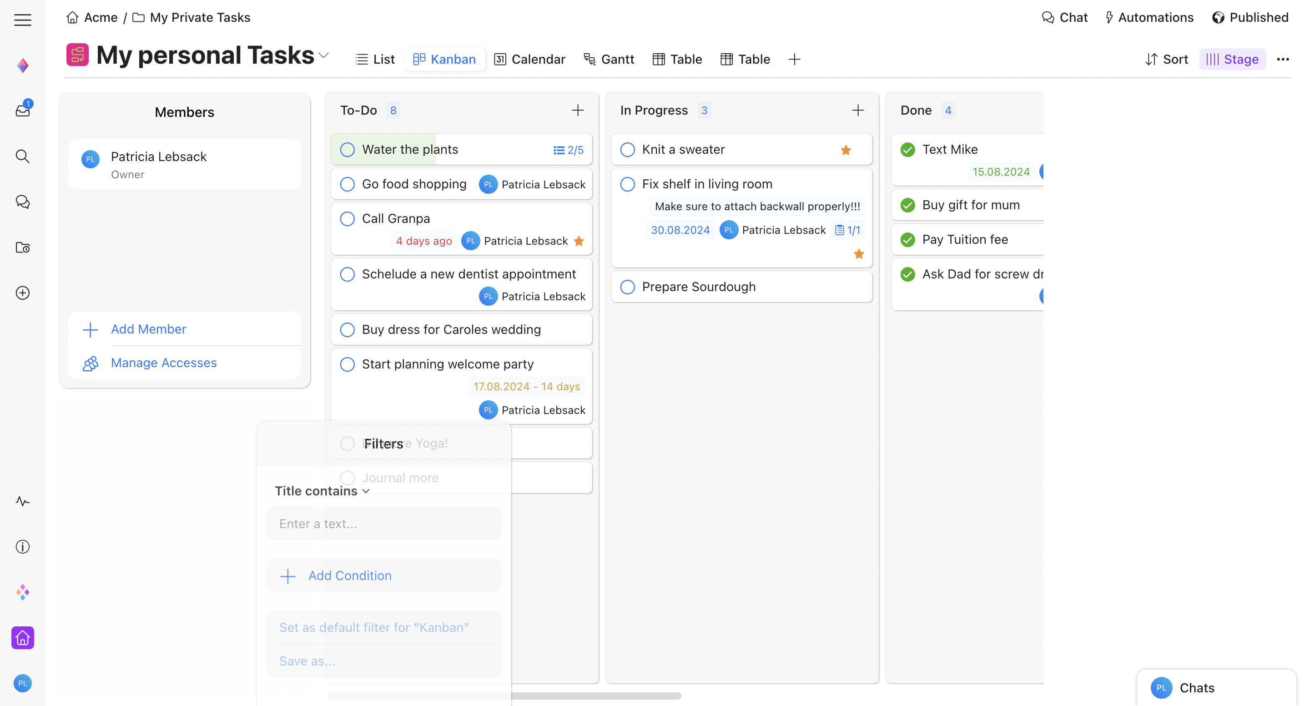Open the Stage grouping selector

point(1232,60)
